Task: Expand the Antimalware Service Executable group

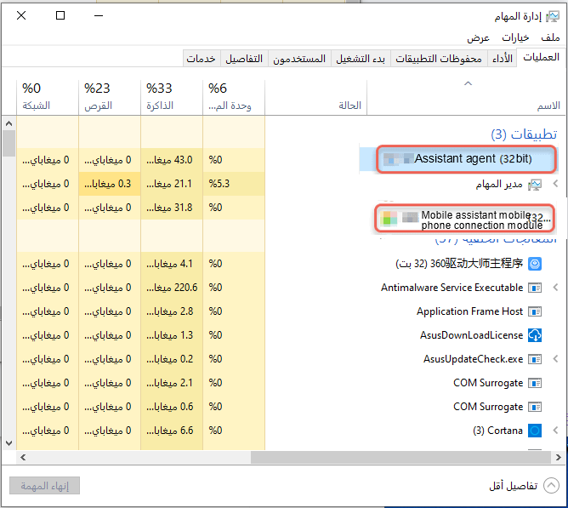Action: coord(556,288)
